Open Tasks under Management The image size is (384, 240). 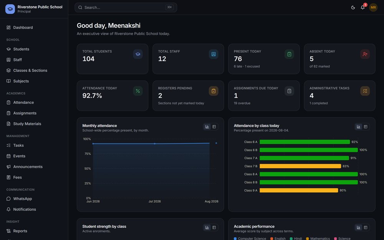point(34,145)
